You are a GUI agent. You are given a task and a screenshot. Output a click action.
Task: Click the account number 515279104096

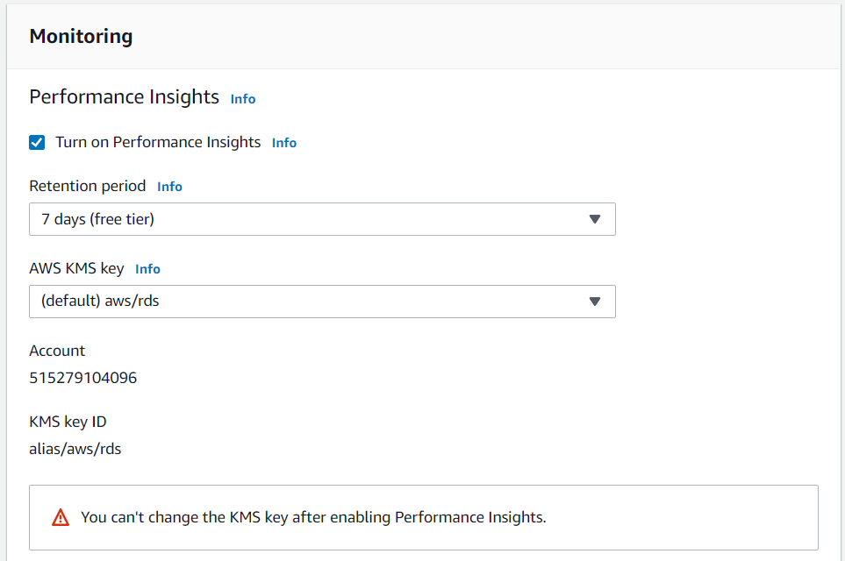83,378
